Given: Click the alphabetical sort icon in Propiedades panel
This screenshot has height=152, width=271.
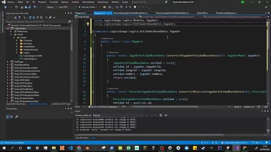Looking at the screenshot, I should 12,117.
